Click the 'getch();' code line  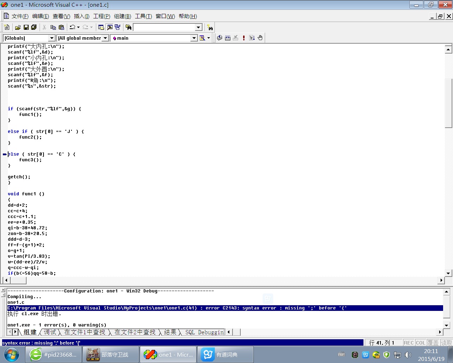point(19,177)
